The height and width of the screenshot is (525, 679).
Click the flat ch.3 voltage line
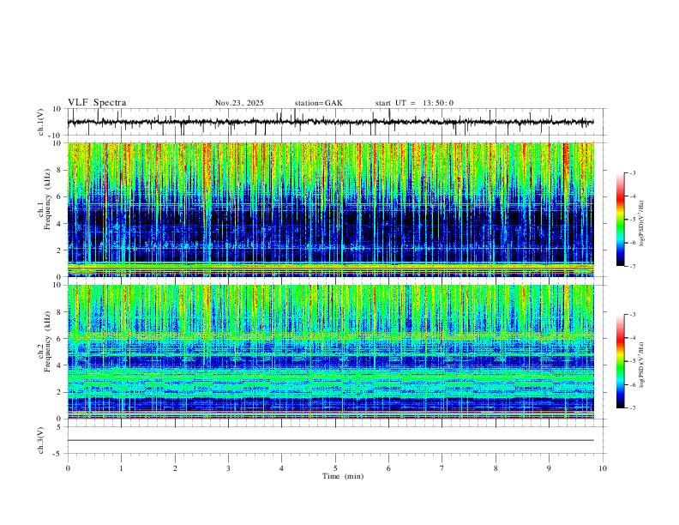point(331,440)
